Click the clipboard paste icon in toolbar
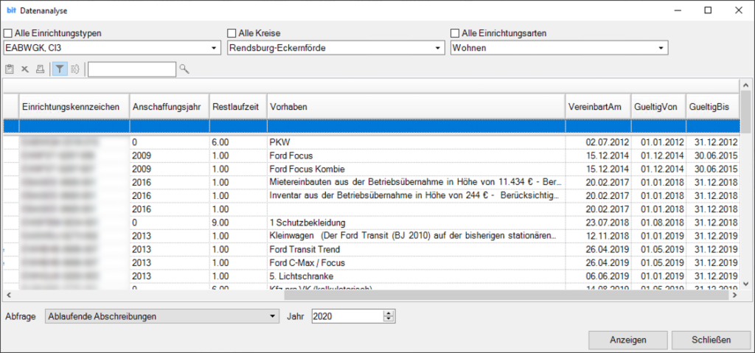 click(10, 69)
